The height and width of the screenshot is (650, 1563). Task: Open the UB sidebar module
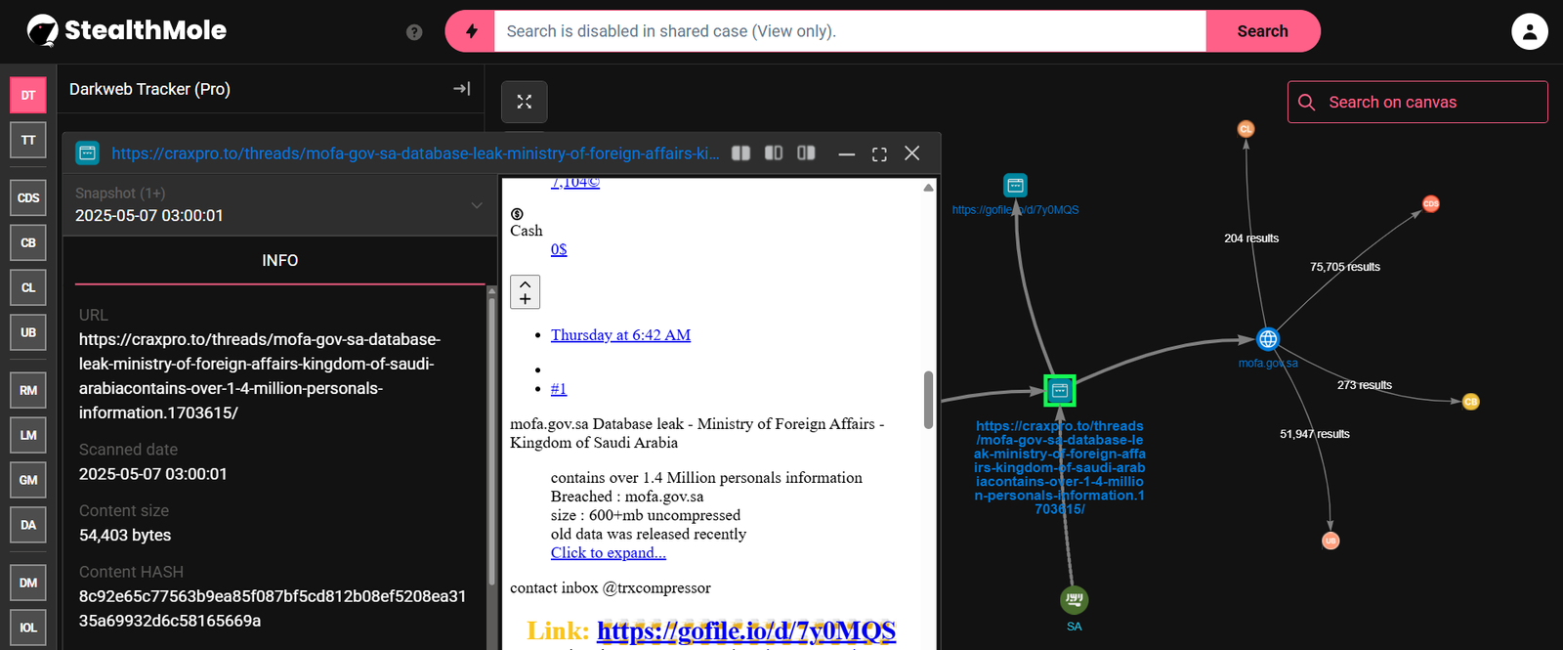(x=28, y=332)
